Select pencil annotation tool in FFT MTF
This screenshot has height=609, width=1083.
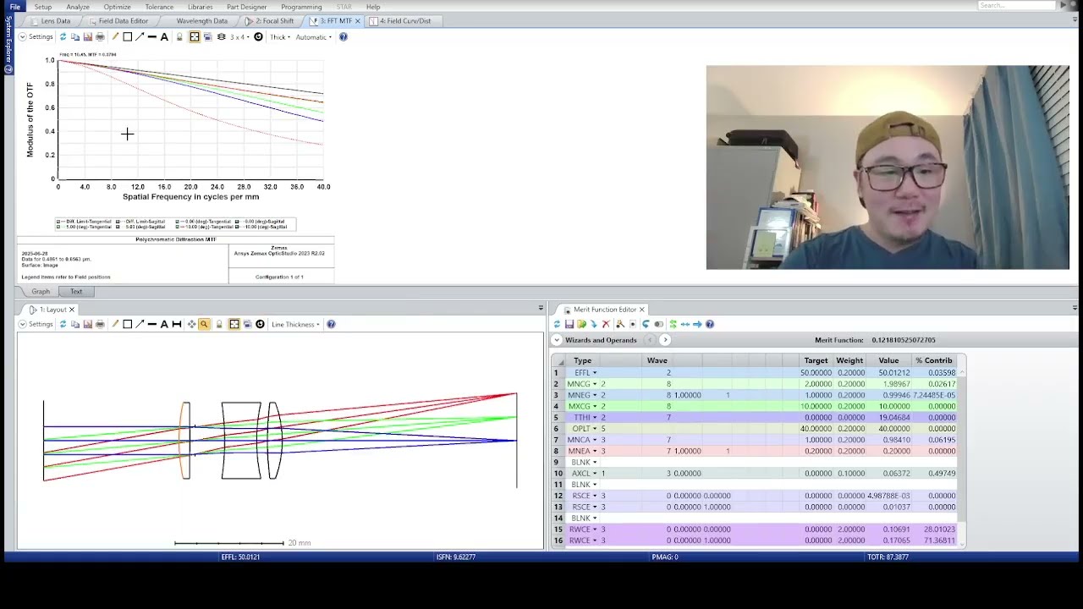pyautogui.click(x=115, y=37)
